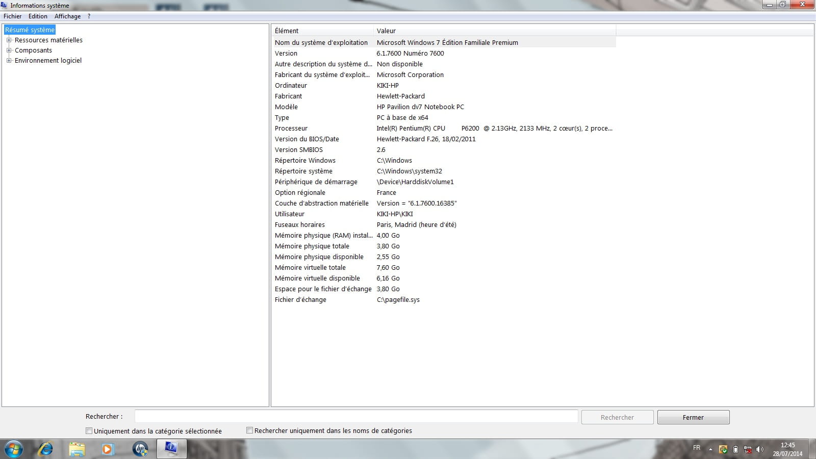The height and width of the screenshot is (459, 816).
Task: Select Mémoire virtuelle totale row
Action: pyautogui.click(x=444, y=267)
